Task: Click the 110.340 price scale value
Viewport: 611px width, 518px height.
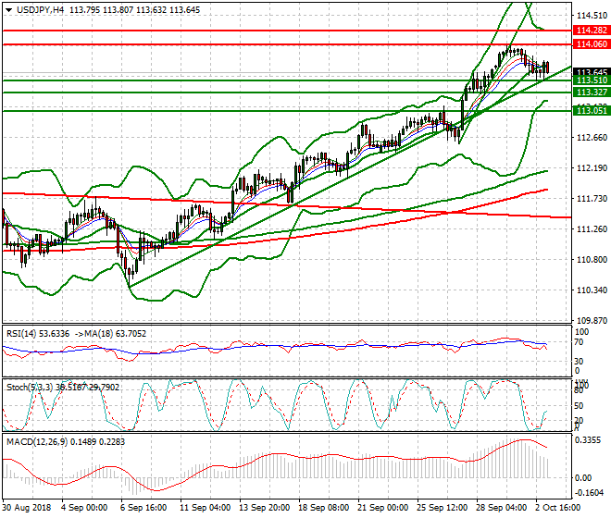Action: coord(592,290)
